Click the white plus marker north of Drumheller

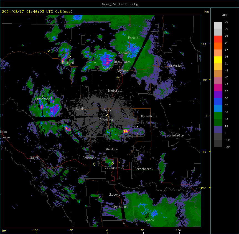170,104
